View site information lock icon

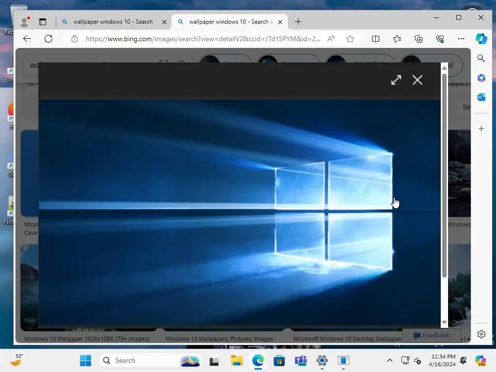tap(75, 39)
